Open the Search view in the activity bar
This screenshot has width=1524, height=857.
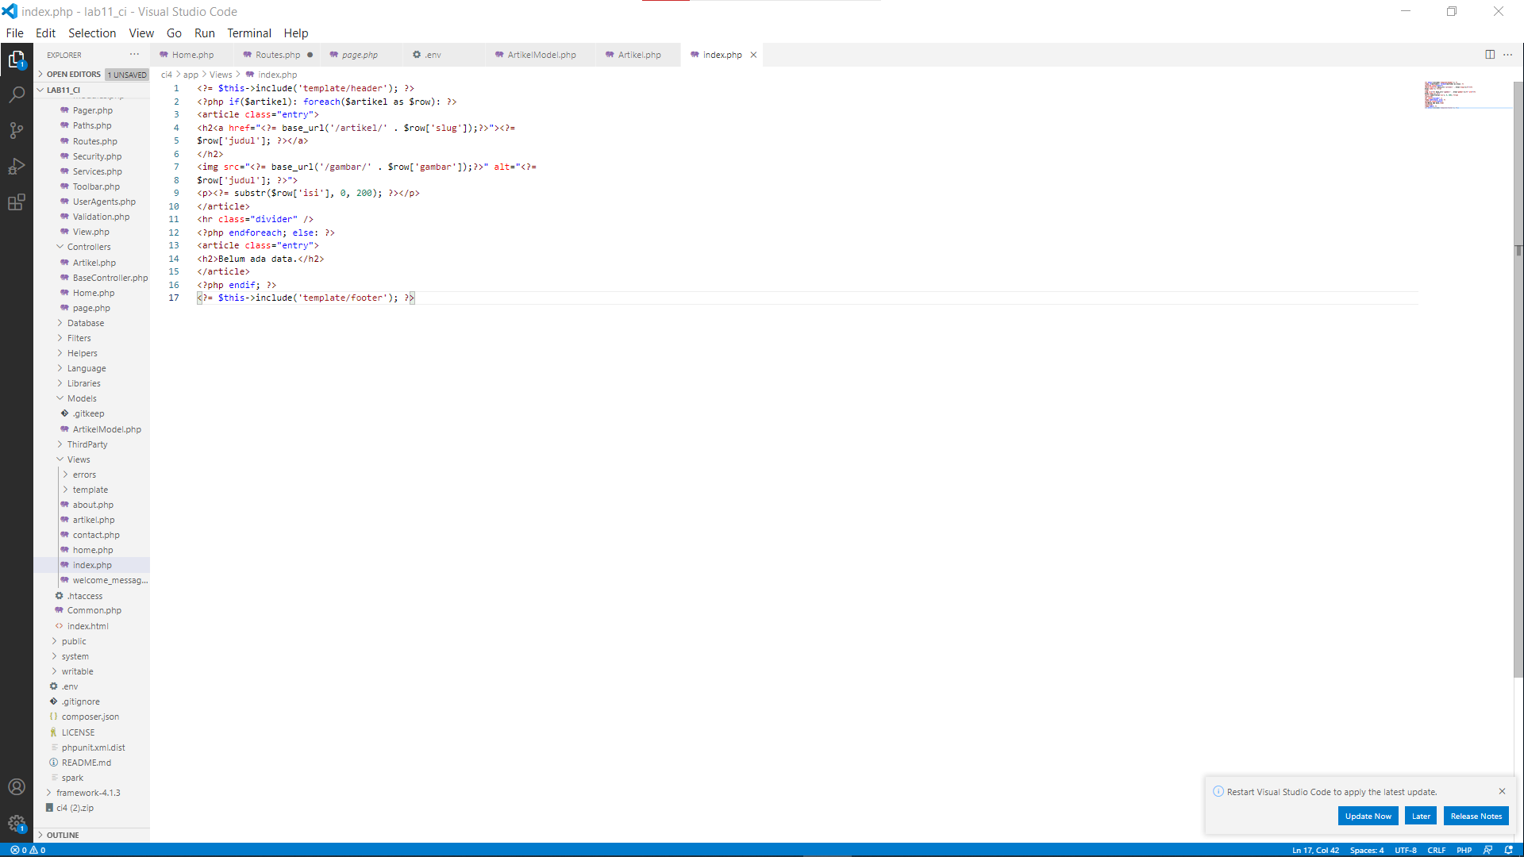click(16, 94)
